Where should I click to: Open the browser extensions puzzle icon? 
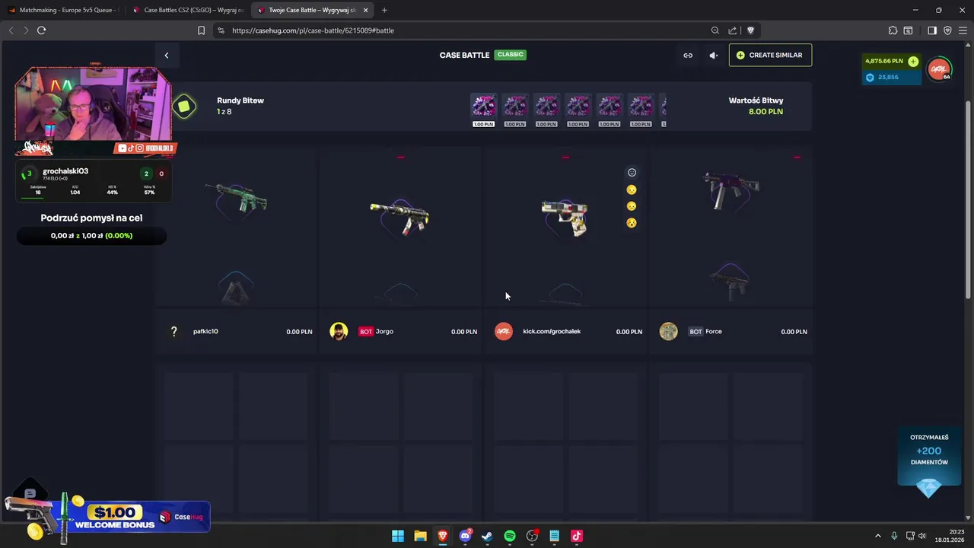[893, 30]
